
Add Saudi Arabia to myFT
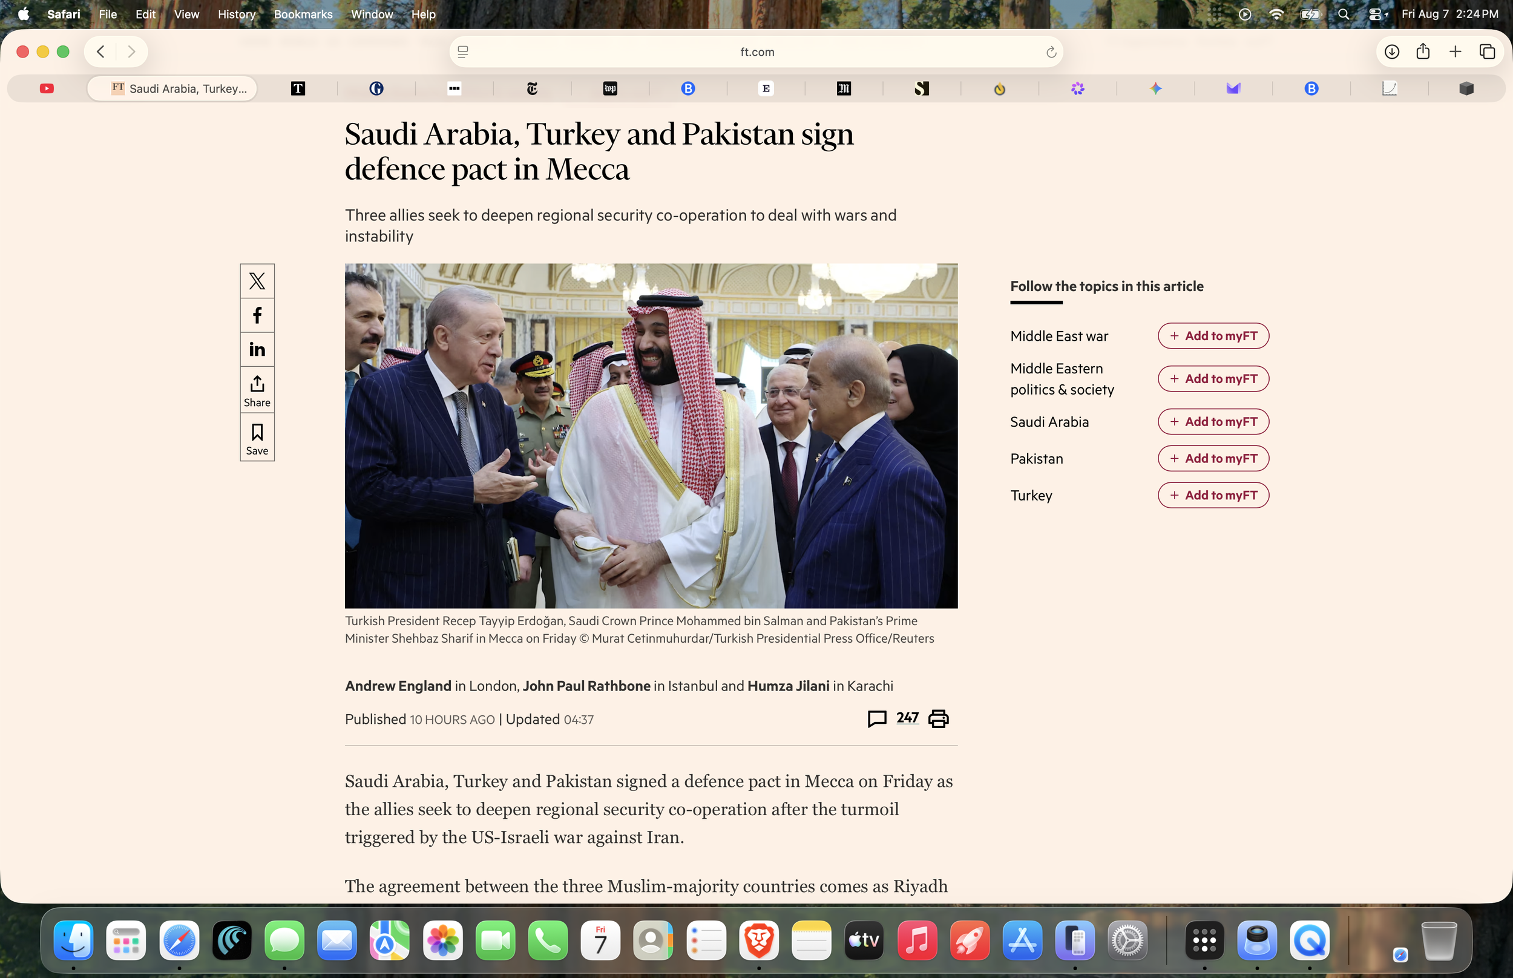click(x=1213, y=422)
